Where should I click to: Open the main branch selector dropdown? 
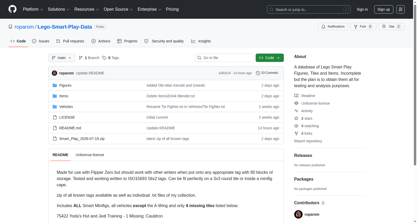tap(62, 58)
